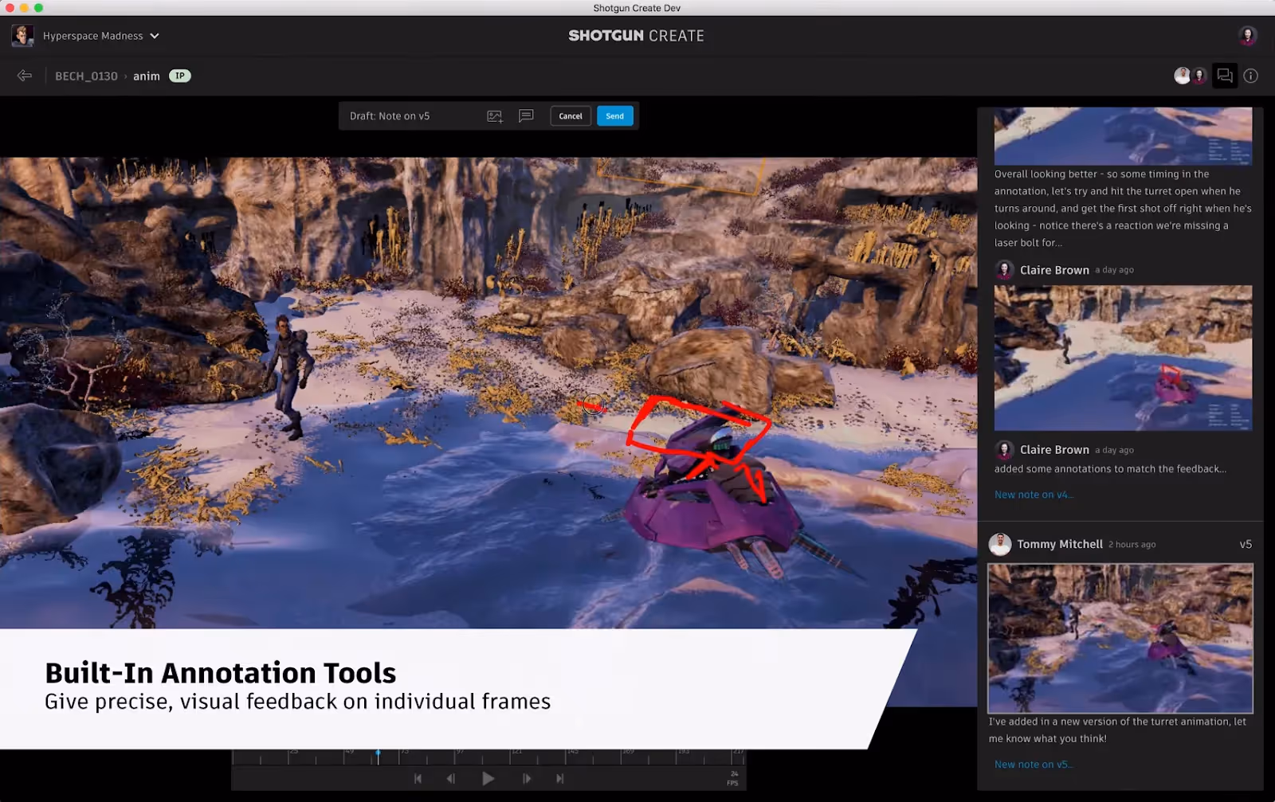Open the Hyperspace Madness project dropdown
Screen dimensions: 1275x802
coord(101,36)
